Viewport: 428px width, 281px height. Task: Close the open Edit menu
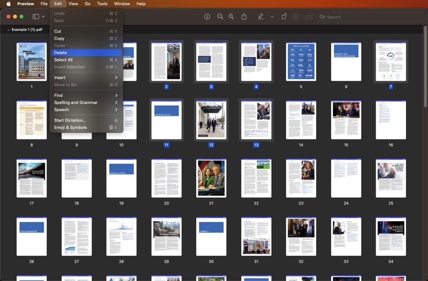[58, 4]
